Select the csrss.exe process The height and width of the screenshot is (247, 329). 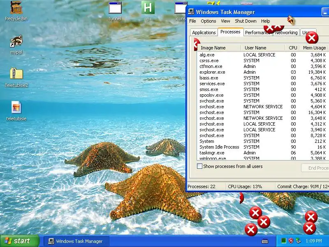[263, 61]
